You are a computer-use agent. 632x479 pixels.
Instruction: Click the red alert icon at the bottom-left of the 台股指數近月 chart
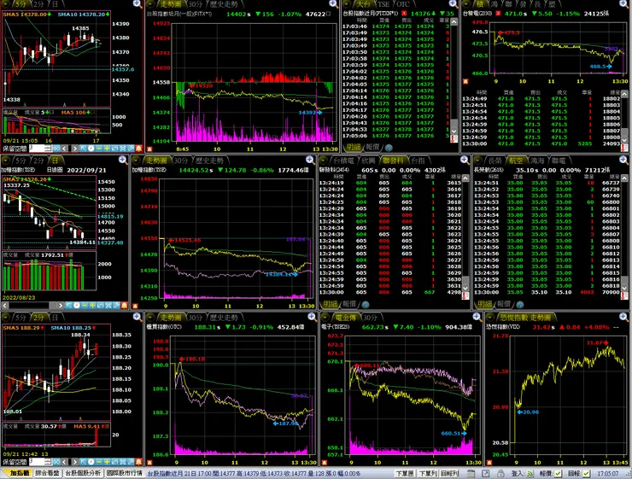[149, 149]
